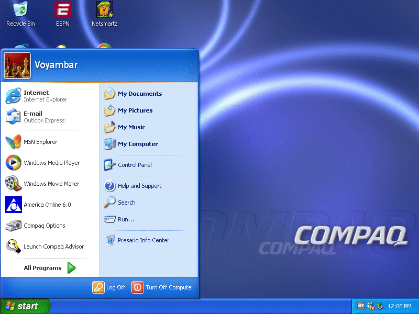Expand the All Programs menu
Image resolution: width=419 pixels, height=314 pixels.
click(x=50, y=268)
